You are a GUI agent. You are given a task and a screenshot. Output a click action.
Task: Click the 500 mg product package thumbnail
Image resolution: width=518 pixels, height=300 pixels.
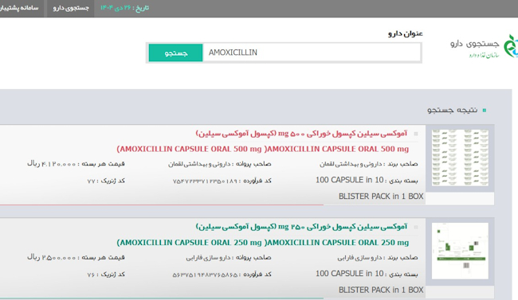pos(460,158)
